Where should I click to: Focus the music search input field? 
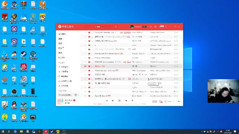pos(103,27)
